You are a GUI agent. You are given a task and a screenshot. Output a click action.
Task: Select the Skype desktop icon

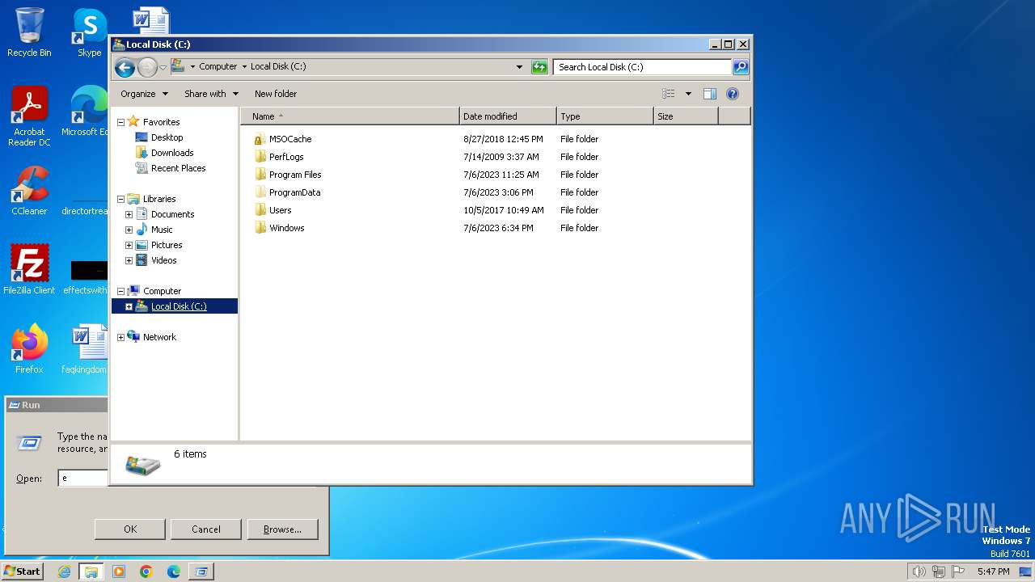coord(90,32)
